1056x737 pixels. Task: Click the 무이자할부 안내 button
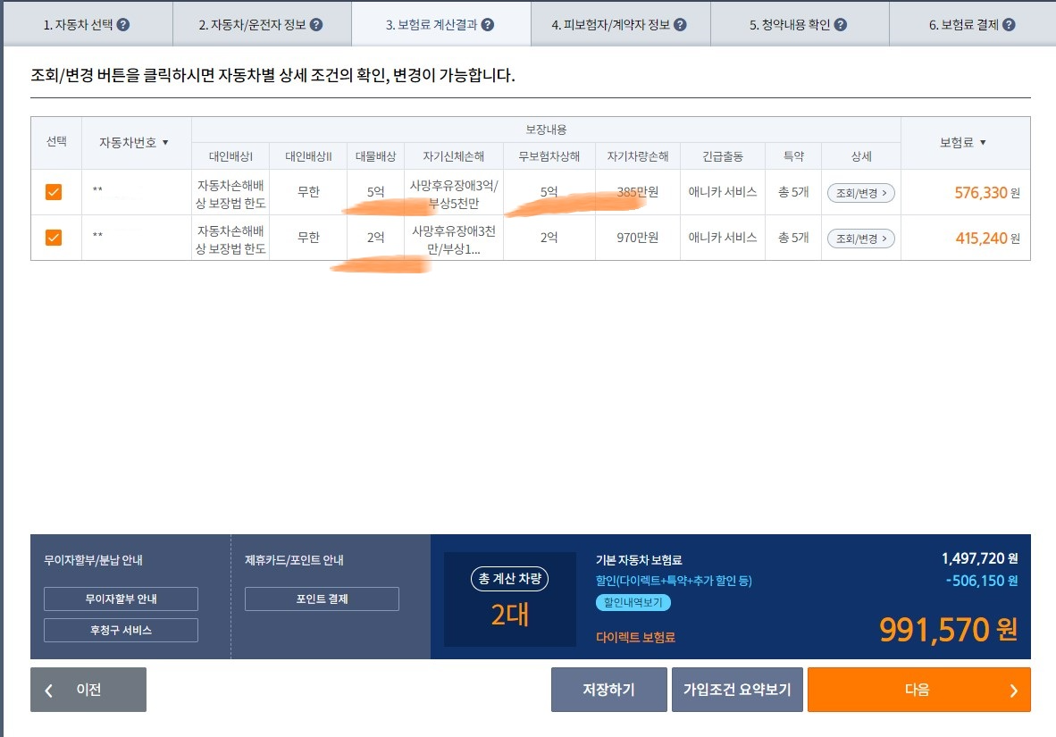pos(122,599)
